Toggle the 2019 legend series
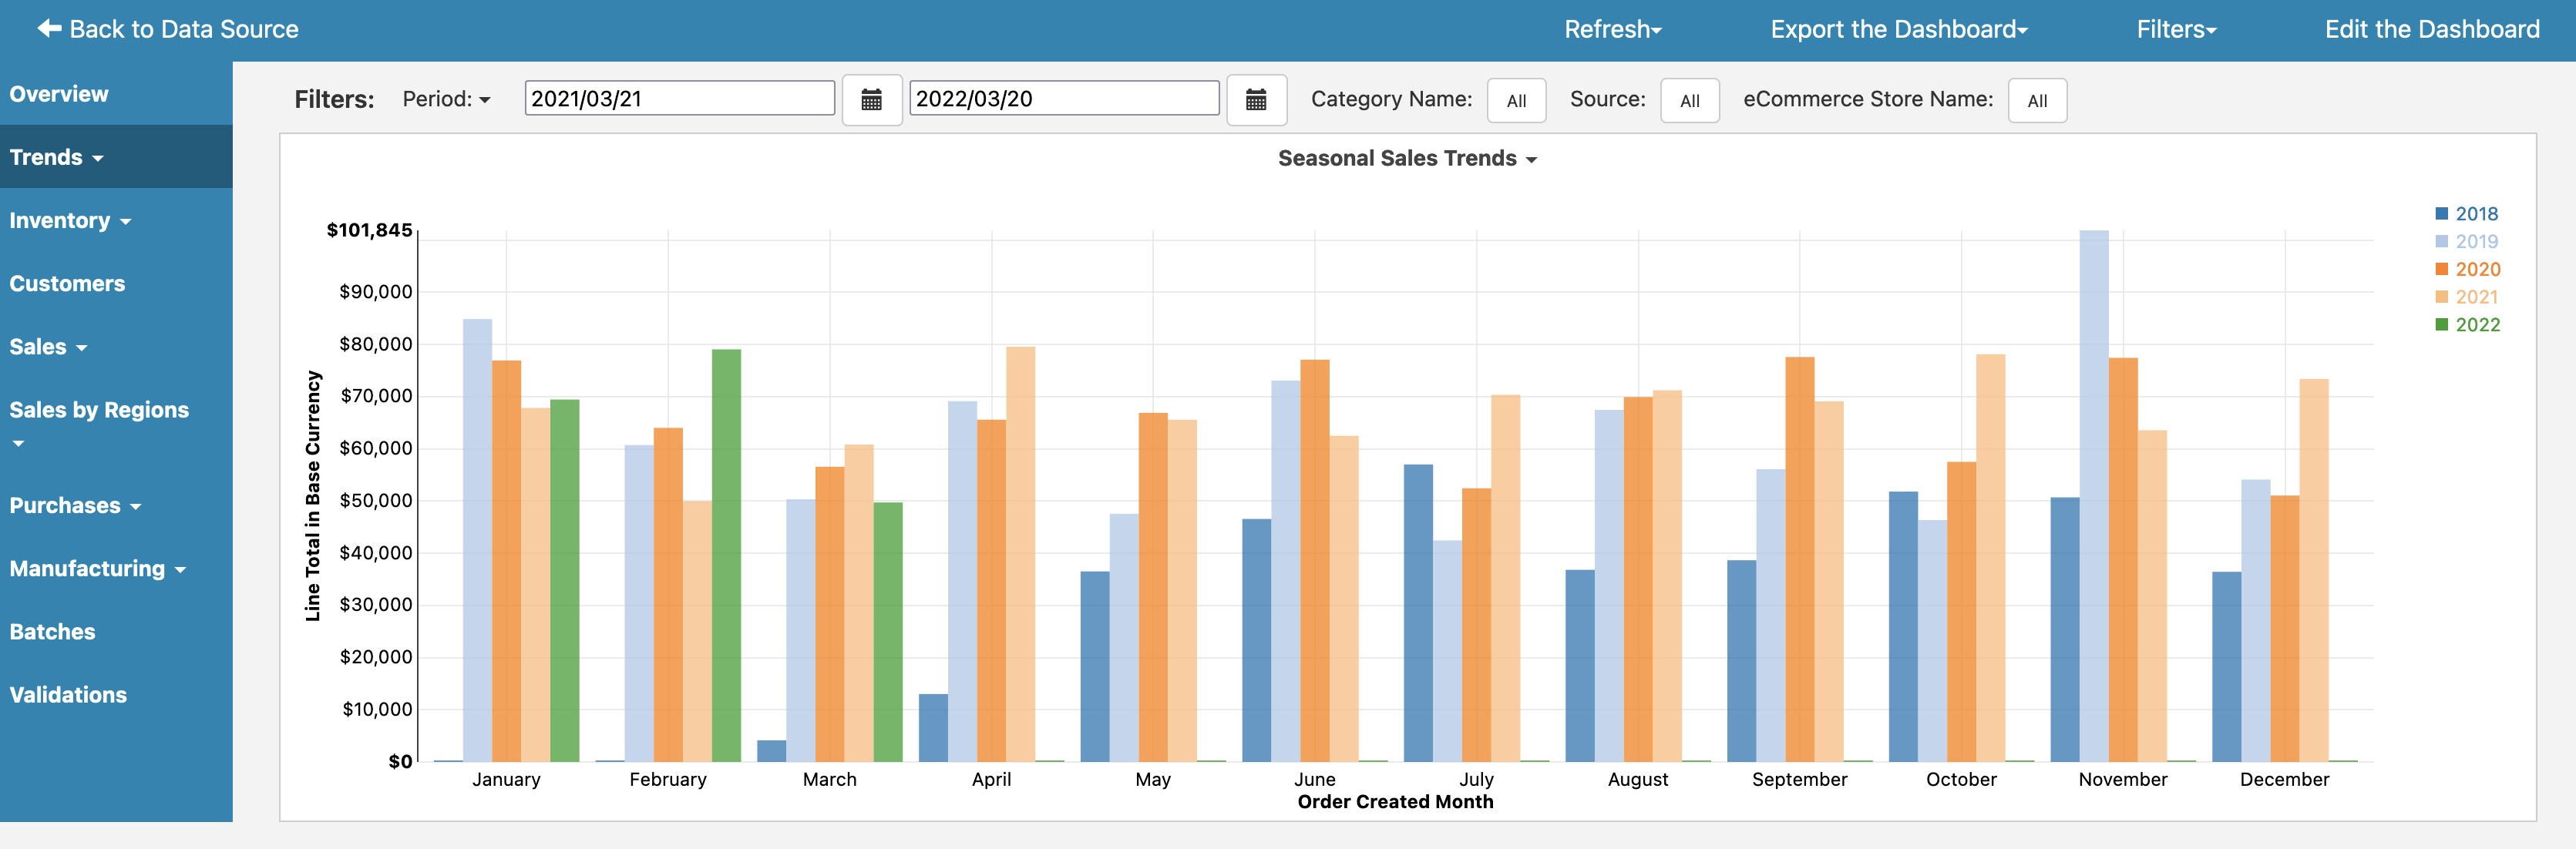Viewport: 2576px width, 849px height. coord(2466,241)
